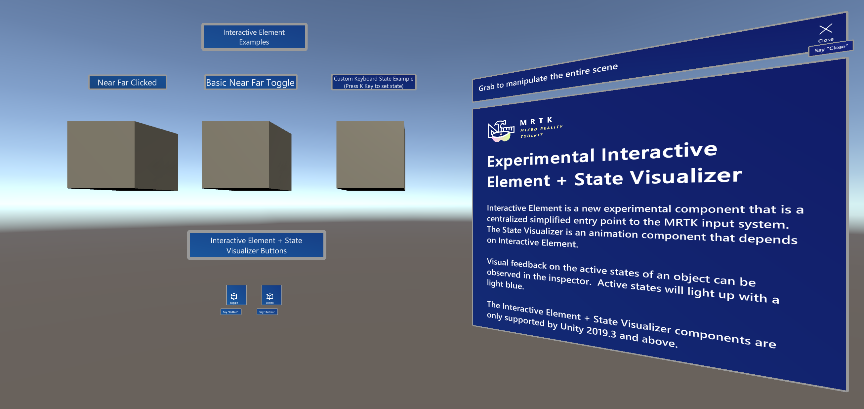Viewport: 864px width, 409px height.
Task: Click the paragraph mentioning Unity 2019.3 and above
Action: coord(631,325)
